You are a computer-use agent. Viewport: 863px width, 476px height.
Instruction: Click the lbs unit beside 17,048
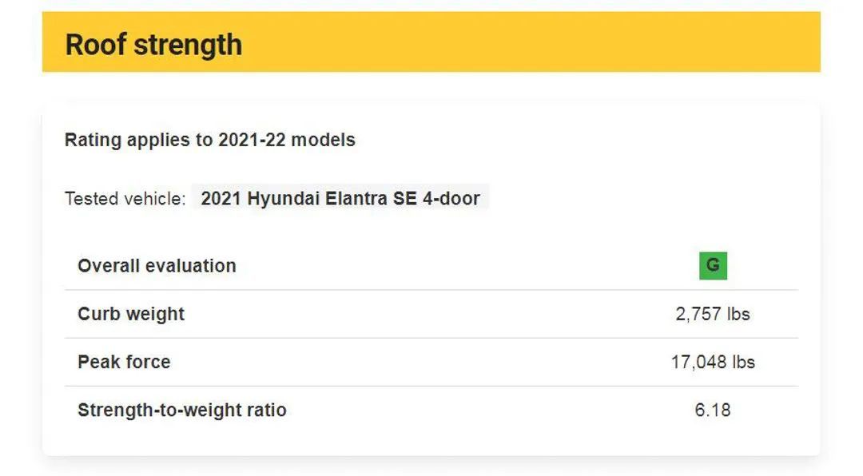coord(742,362)
